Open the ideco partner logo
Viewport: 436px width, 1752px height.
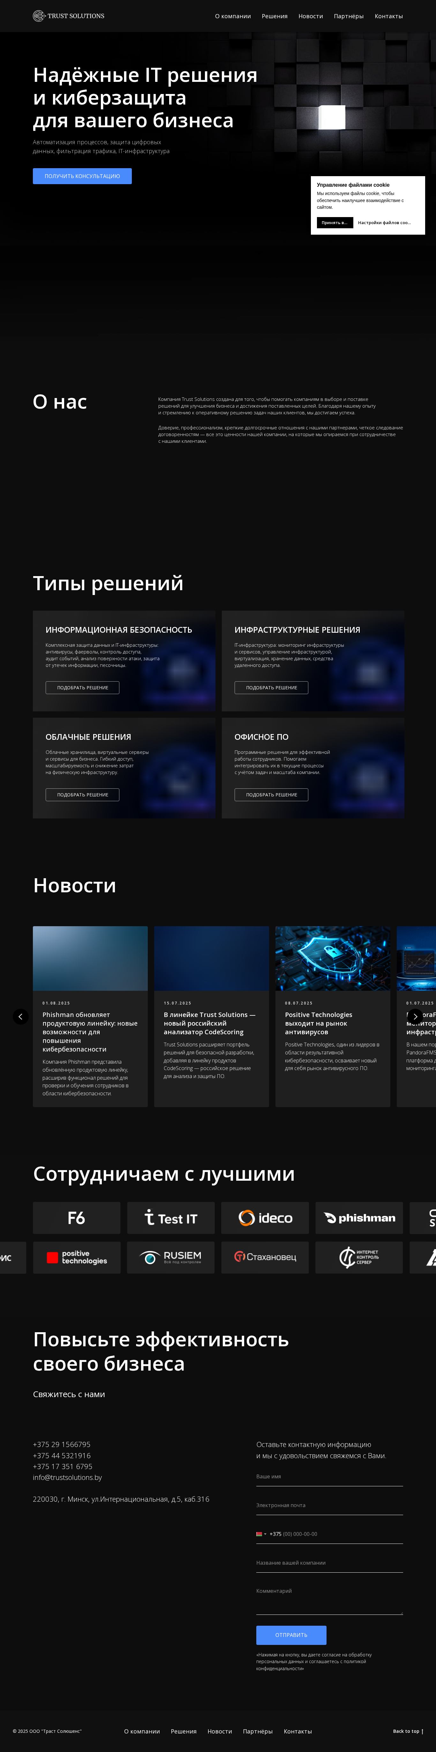tap(265, 1217)
